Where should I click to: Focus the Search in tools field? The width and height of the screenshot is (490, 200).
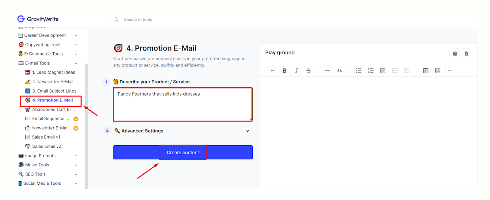[x=152, y=20]
